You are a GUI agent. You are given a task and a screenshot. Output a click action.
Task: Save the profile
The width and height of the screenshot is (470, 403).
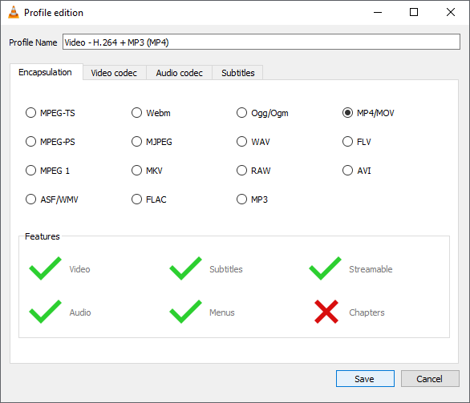[365, 379]
